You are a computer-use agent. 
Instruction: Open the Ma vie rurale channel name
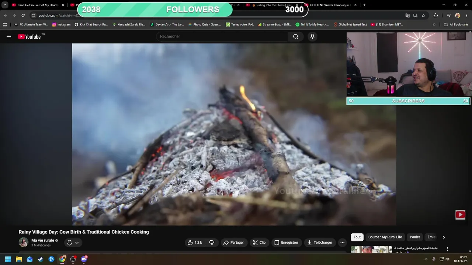[43, 240]
